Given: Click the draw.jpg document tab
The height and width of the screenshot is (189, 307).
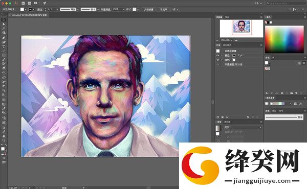Looking at the screenshot, I should [29, 15].
